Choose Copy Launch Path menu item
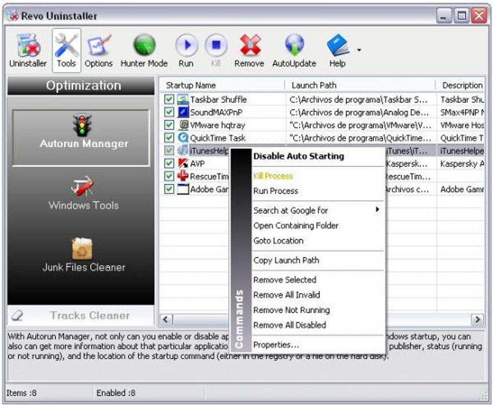 click(x=318, y=260)
